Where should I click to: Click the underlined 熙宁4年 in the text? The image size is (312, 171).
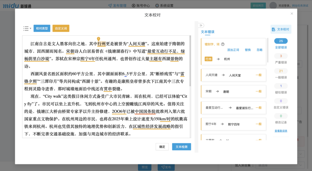pyautogui.click(x=88, y=59)
